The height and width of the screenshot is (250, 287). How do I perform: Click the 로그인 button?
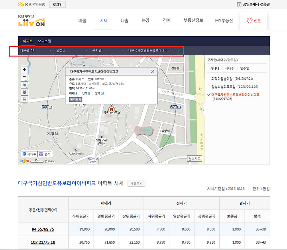[57, 4]
